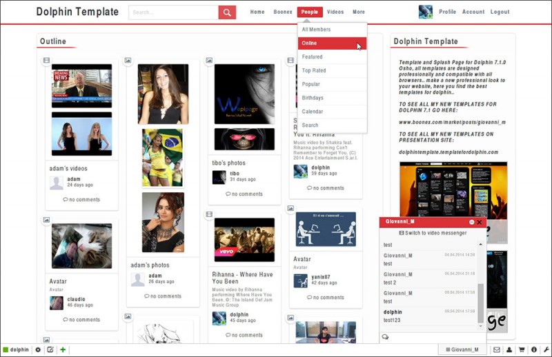Open the tibo's photos title
Screen dimensions: 552x357
coord(229,163)
